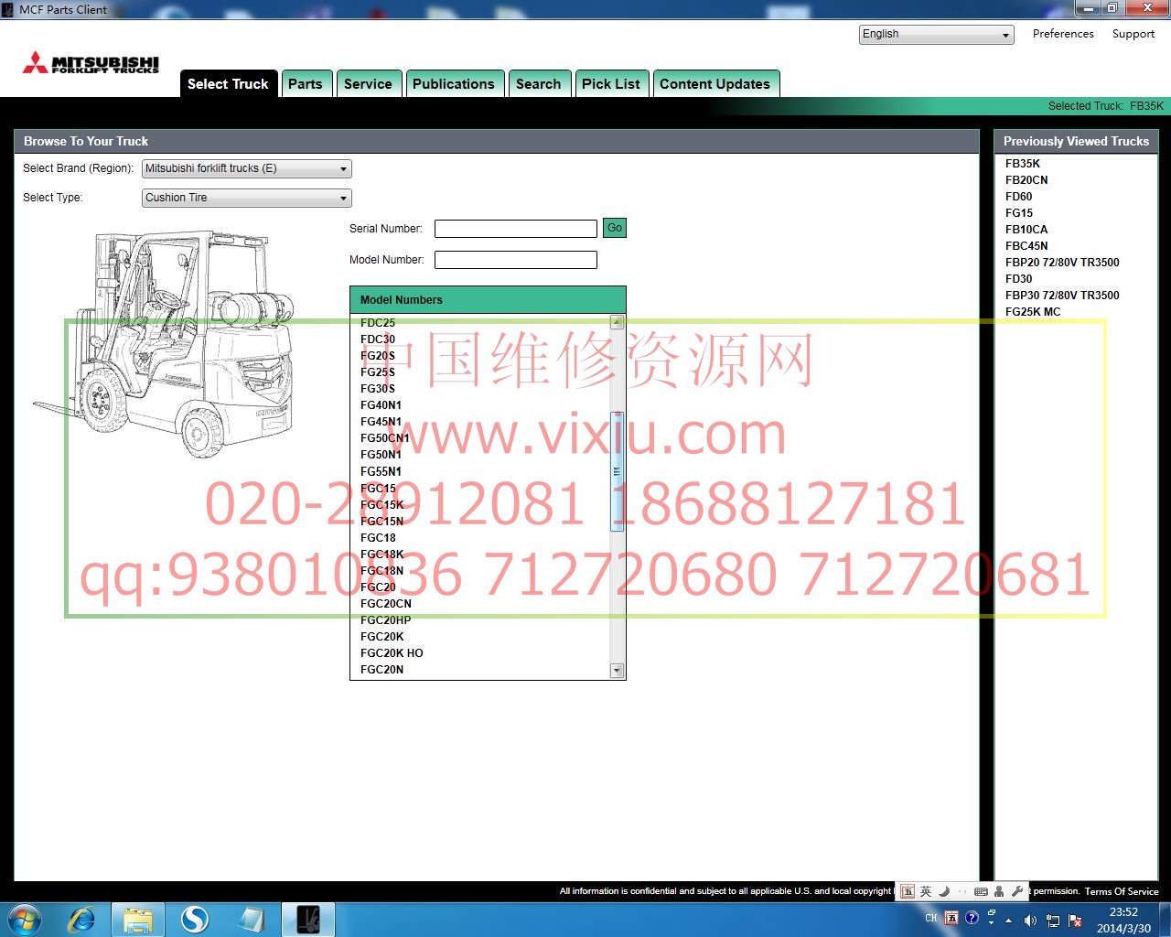Expand the Select Type Cushion Tire dropdown

[247, 199]
